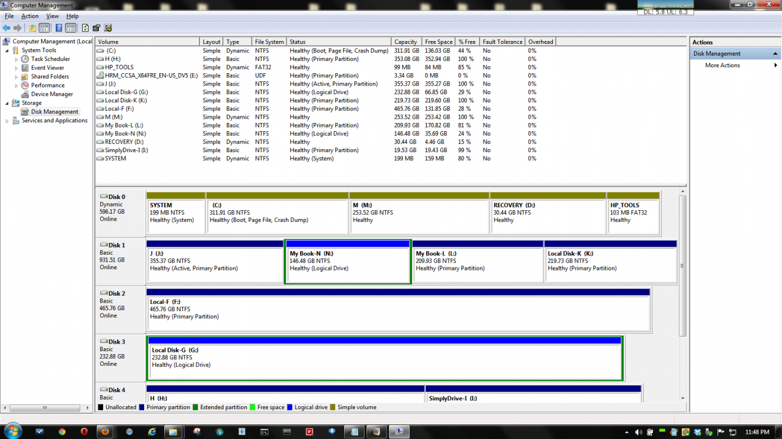
Task: Toggle the Show/Hide Console Tree toolbar icon
Action: click(x=44, y=28)
